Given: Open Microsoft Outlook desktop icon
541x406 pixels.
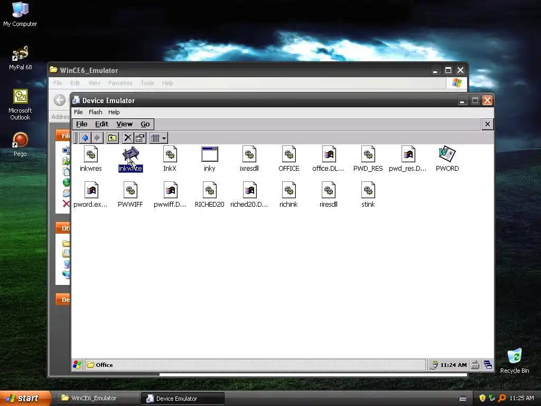Looking at the screenshot, I should pyautogui.click(x=20, y=105).
